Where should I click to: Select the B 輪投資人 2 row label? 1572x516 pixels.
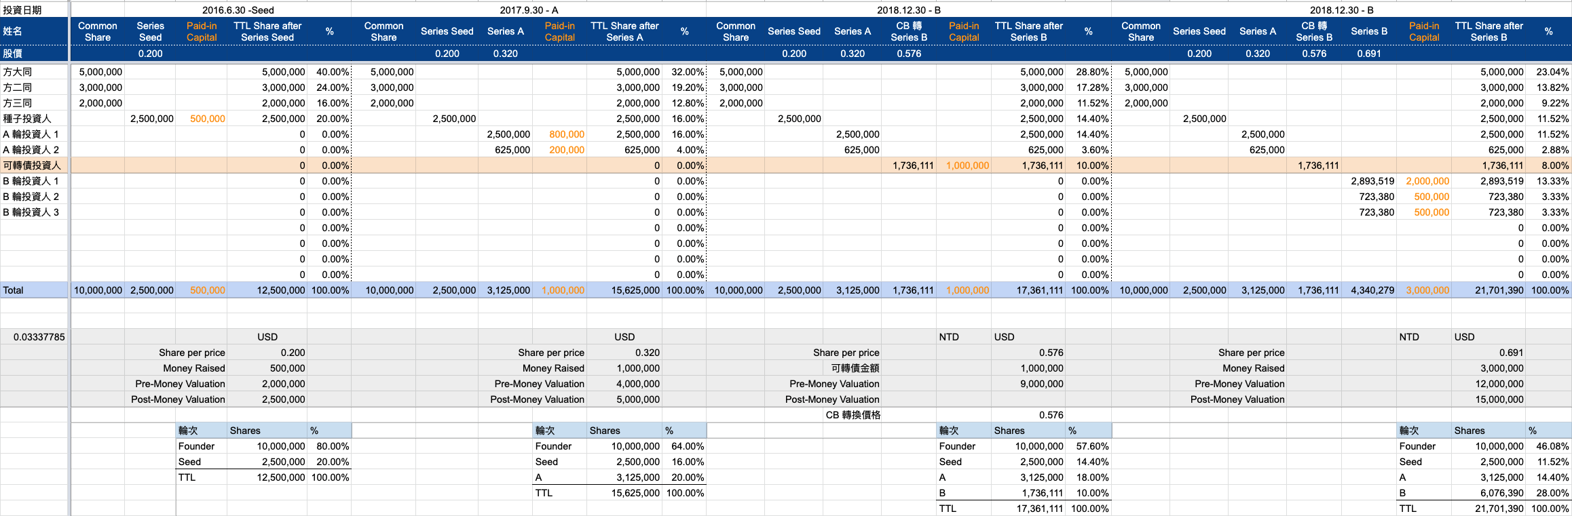34,197
